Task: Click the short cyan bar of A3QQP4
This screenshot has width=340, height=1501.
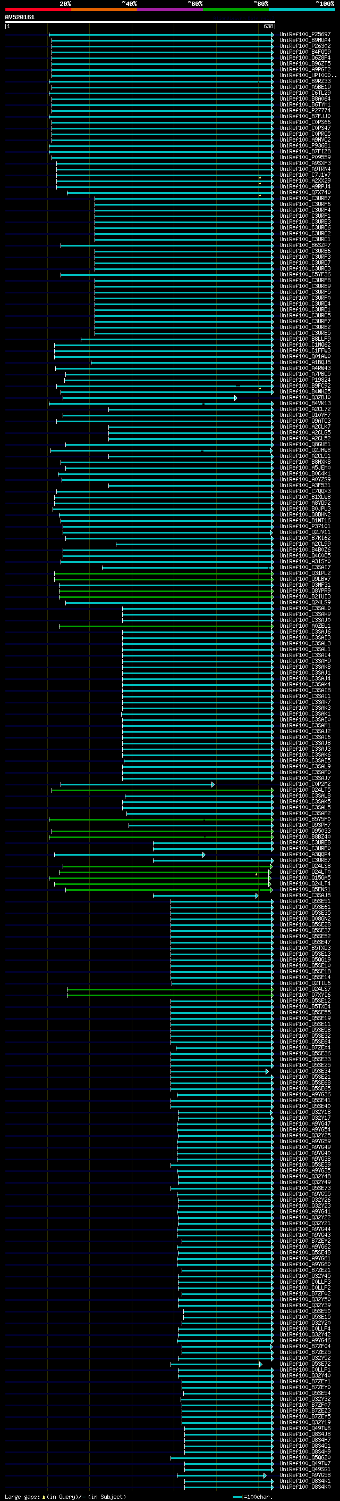Action: click(x=130, y=855)
